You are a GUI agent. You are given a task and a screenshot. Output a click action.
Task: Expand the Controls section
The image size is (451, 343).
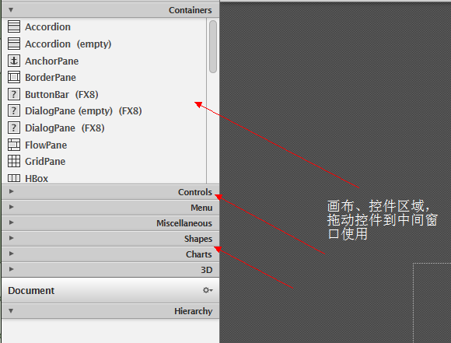click(x=110, y=192)
